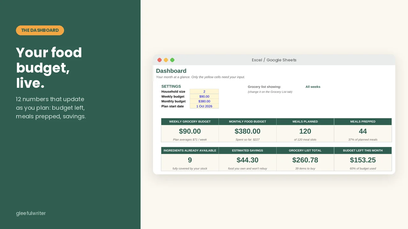Click the 'of 120 meal slots' note

305,140
